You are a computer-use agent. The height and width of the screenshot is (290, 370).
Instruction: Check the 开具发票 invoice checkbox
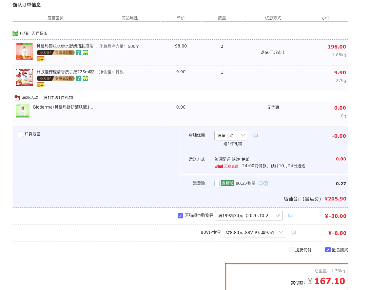(x=20, y=134)
